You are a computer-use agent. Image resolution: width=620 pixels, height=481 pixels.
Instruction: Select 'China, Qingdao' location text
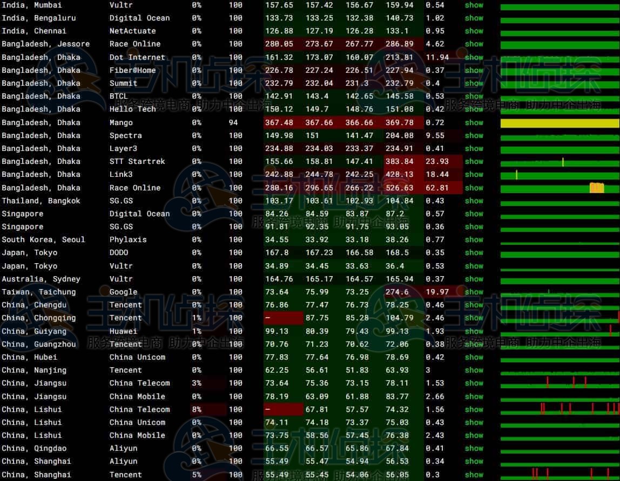pos(34,449)
